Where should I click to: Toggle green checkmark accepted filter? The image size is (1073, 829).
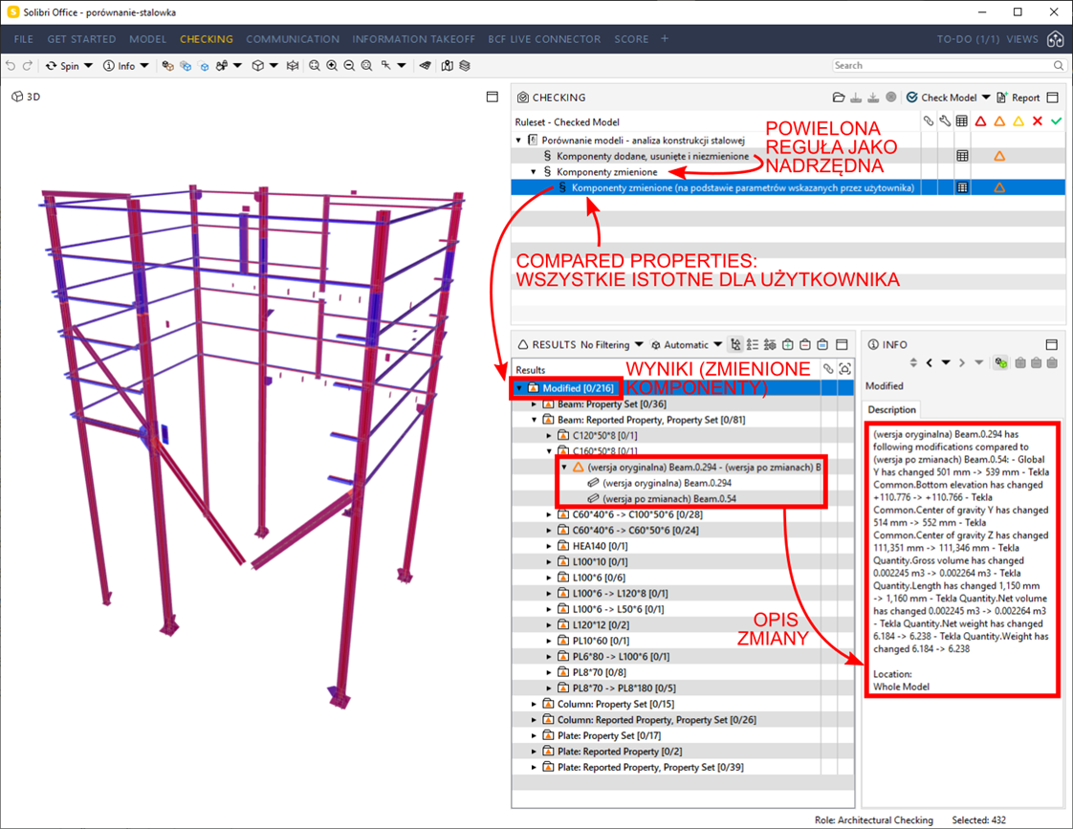(1057, 121)
